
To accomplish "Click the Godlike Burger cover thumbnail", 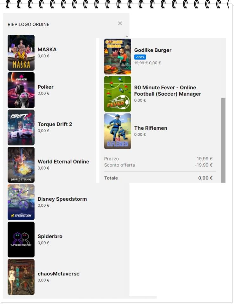I will 118,57.
